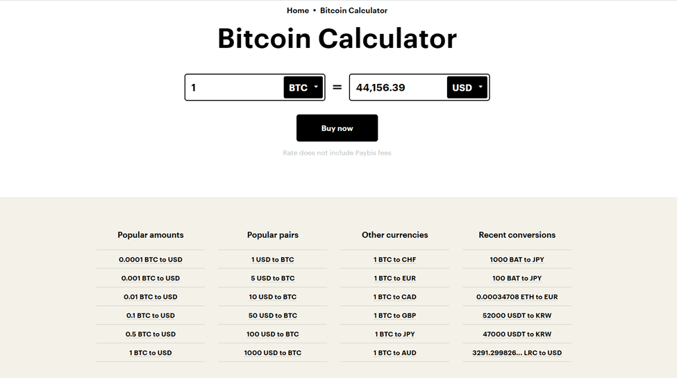Screen dimensions: 677x378
Task: Open the LRC to USD recent conversion
Action: tap(517, 353)
